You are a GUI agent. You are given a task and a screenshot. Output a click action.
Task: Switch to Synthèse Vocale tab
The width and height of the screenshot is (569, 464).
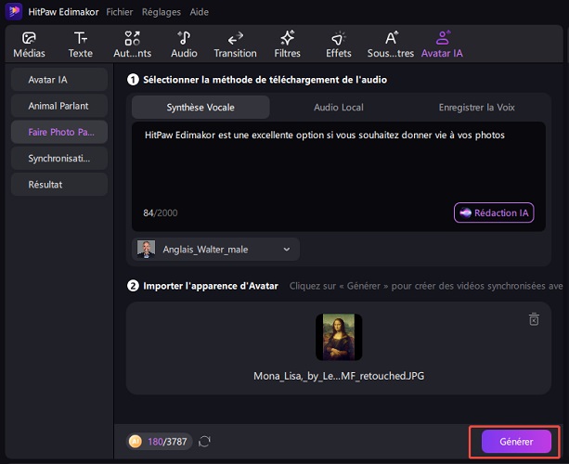point(200,108)
